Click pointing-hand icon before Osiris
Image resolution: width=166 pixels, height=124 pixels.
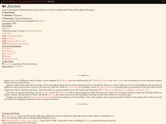(x=37, y=21)
